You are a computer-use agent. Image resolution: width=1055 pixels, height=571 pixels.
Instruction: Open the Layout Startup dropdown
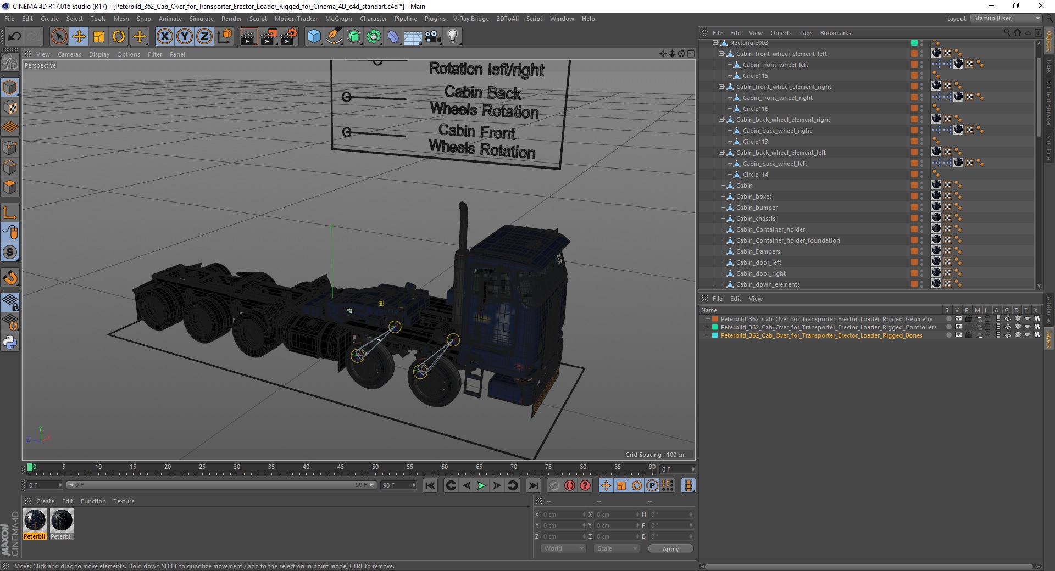coord(1006,18)
